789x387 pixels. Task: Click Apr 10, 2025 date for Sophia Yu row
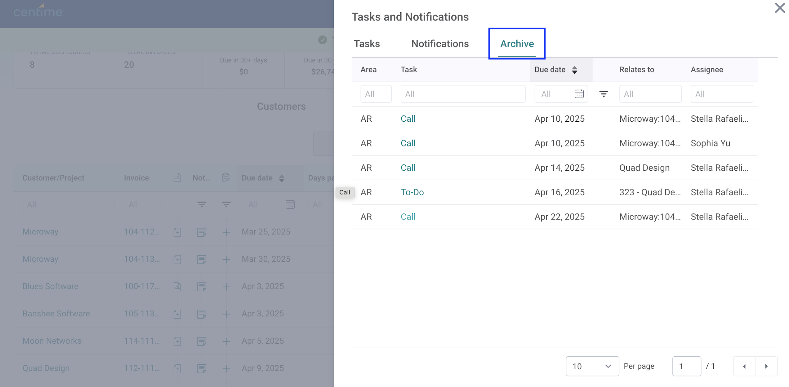(x=559, y=143)
